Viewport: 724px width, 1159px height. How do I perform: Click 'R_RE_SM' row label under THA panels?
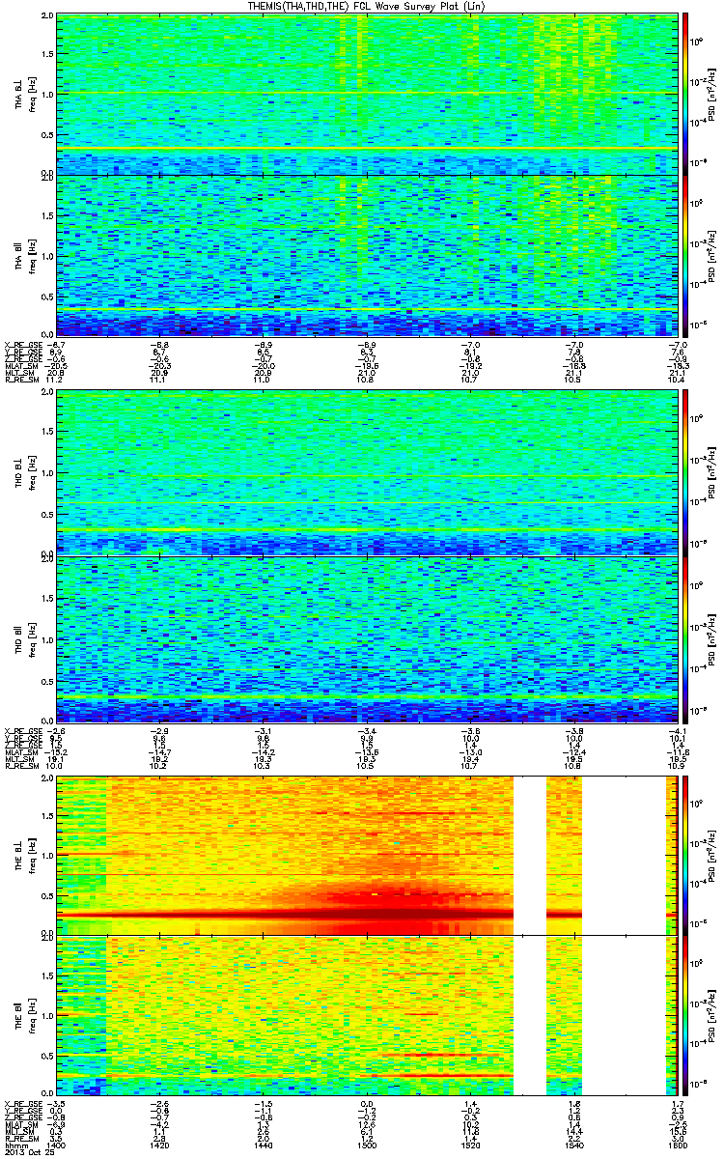click(x=21, y=381)
